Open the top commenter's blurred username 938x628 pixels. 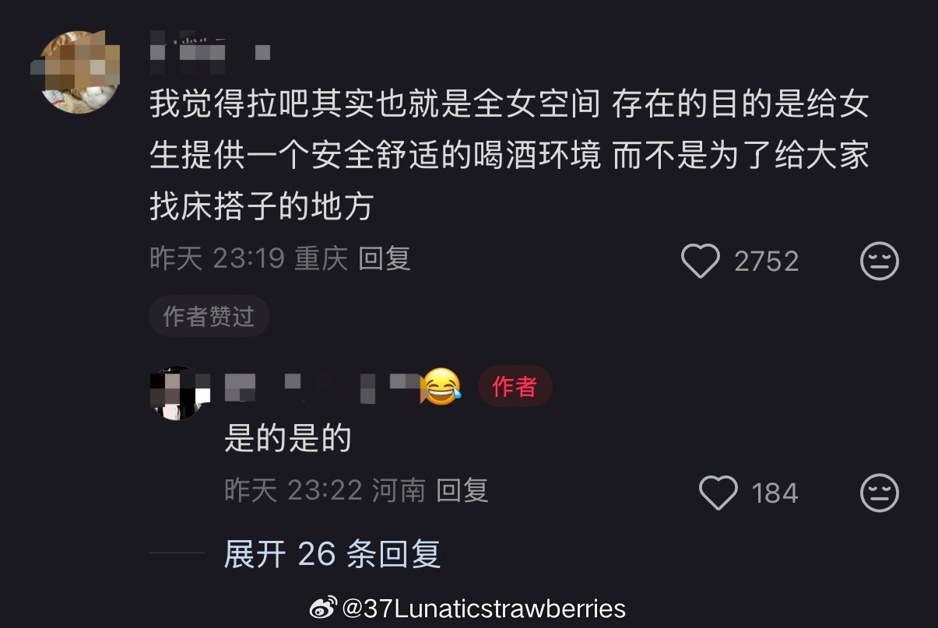coord(209,47)
